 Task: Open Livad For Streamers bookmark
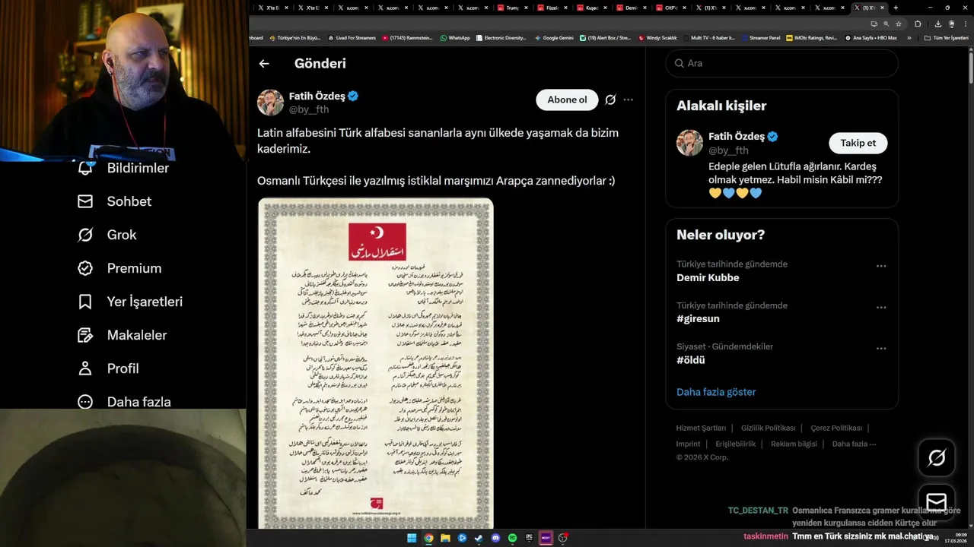[352, 37]
